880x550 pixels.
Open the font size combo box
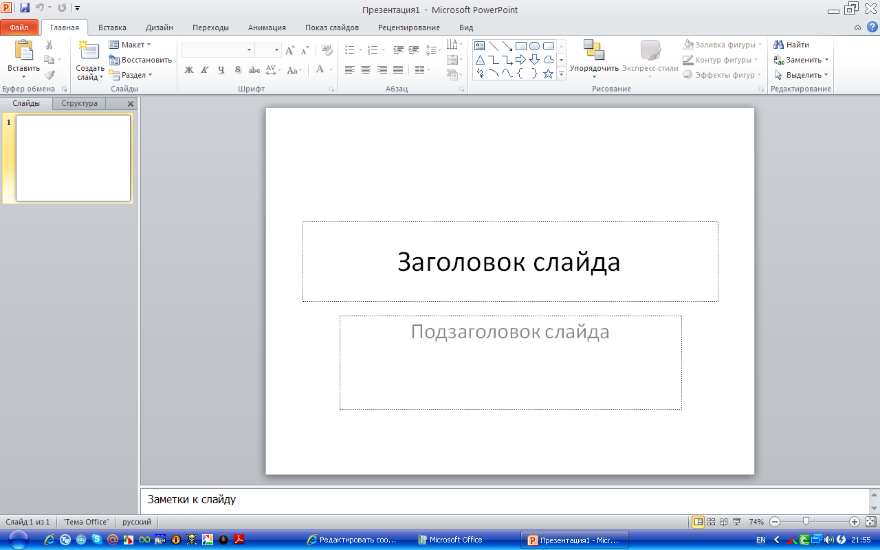point(267,50)
